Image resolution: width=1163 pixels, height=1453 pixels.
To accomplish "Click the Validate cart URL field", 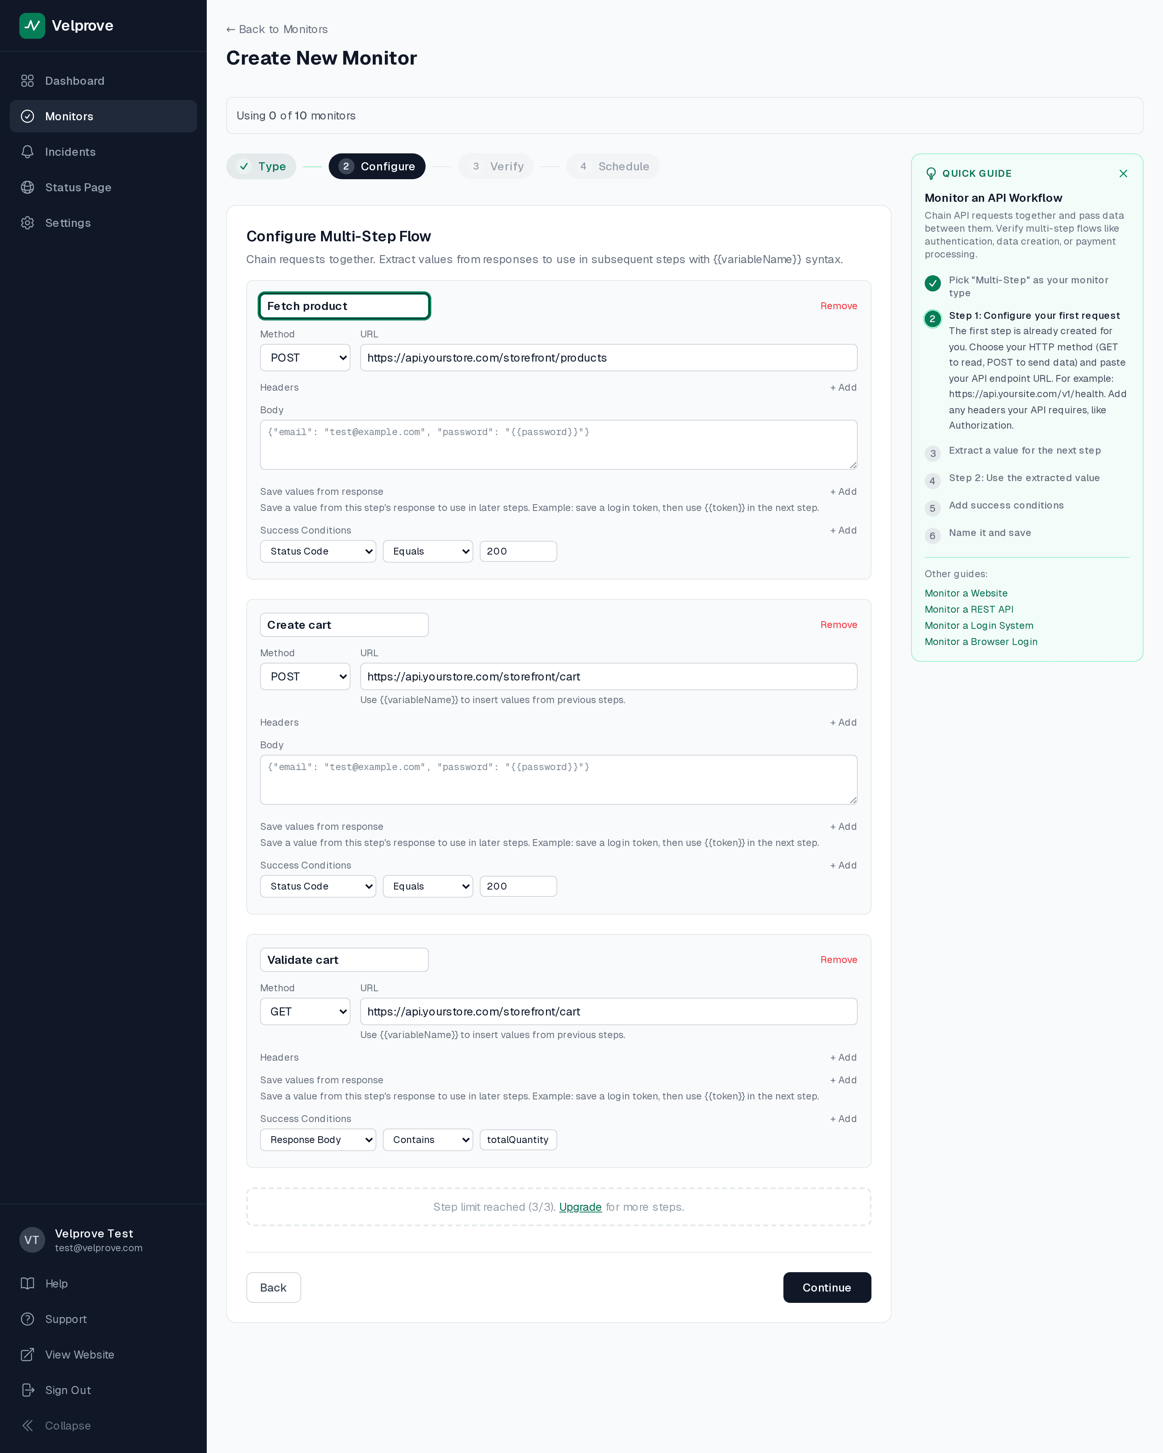I will click(x=609, y=1011).
